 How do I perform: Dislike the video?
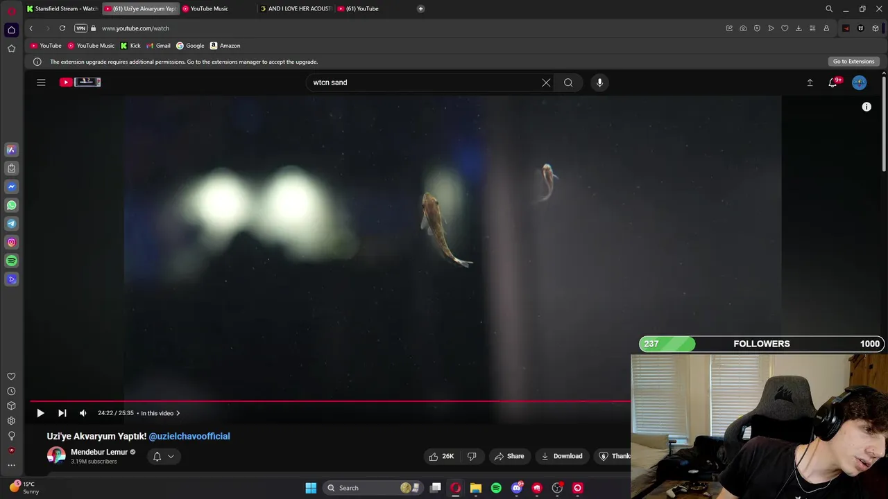[472, 456]
